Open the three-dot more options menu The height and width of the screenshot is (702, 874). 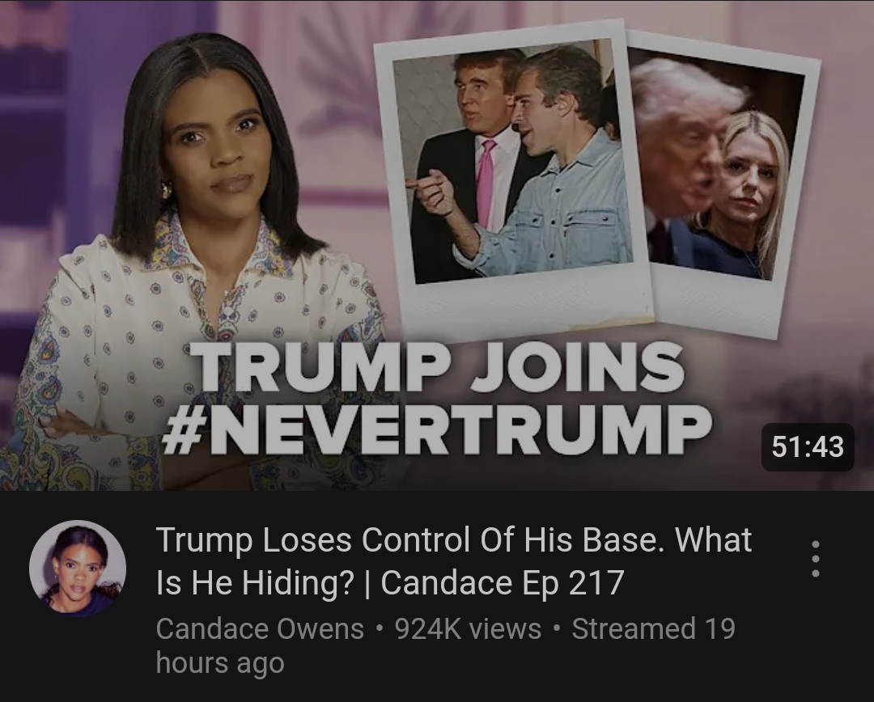tap(815, 559)
